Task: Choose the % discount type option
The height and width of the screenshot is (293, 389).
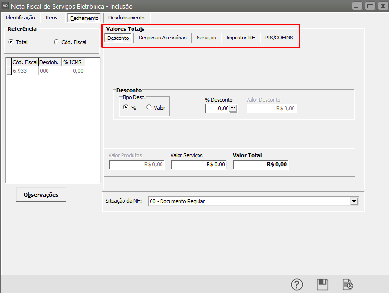Action: coord(125,108)
